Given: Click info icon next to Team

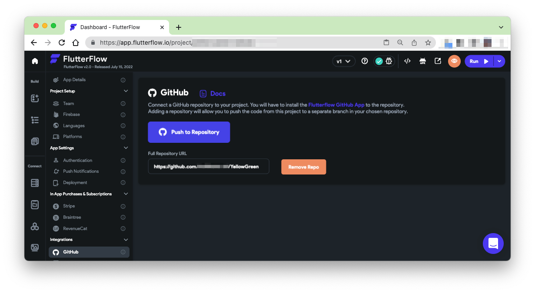Looking at the screenshot, I should click(x=123, y=104).
